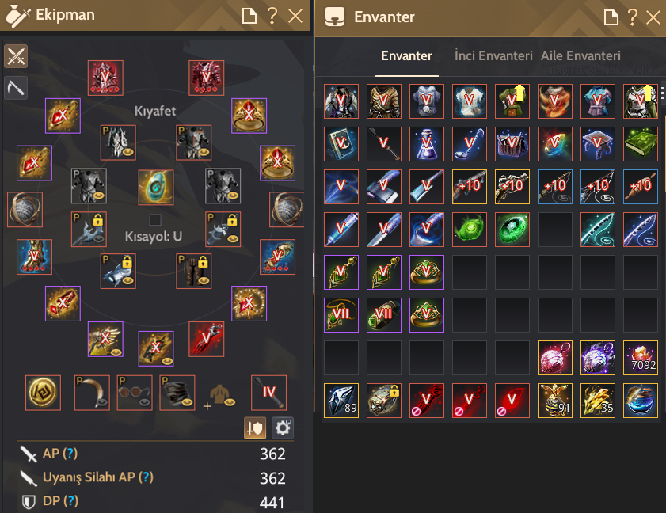Click the Ekipman window page icon
Viewport: 666px width, 513px height.
tap(249, 16)
